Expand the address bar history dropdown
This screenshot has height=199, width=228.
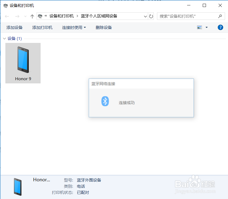point(145,16)
